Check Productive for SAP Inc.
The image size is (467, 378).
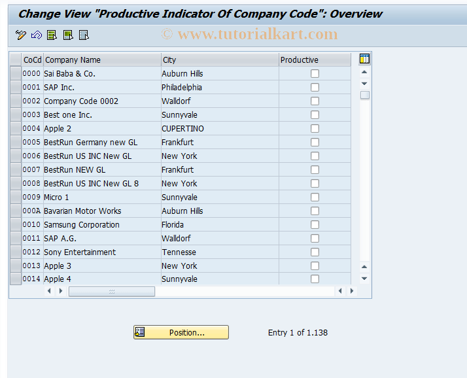tap(315, 87)
